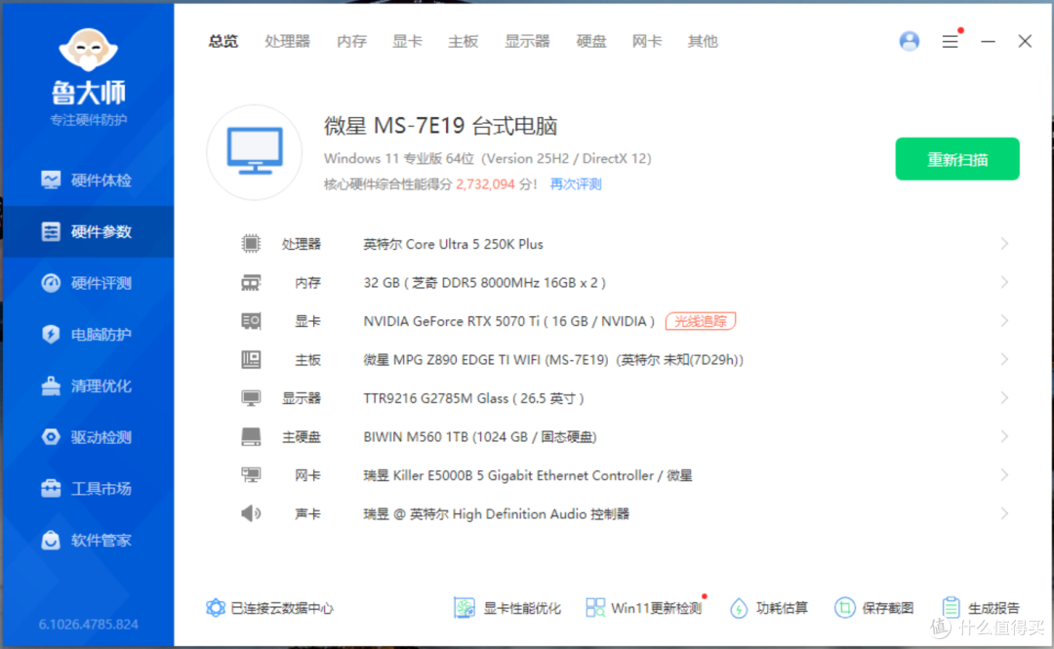Click the green 重新扫描 button

(957, 159)
